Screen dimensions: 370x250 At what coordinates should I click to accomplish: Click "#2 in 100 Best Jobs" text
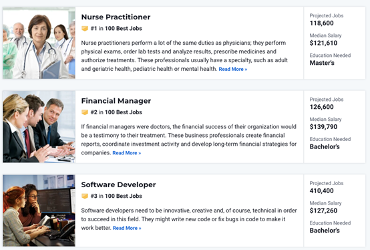116,112
